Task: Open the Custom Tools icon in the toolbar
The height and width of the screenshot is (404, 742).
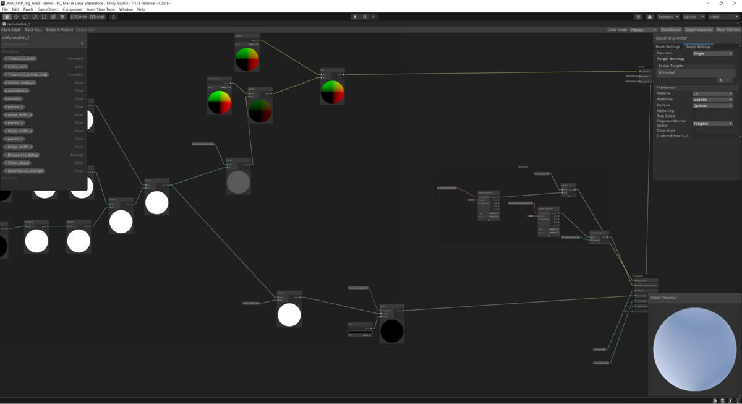Action: coord(62,17)
